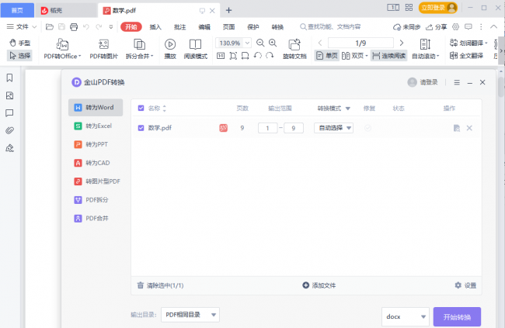Image resolution: width=505 pixels, height=328 pixels.
Task: Toggle select-all checkbox beside 名称
Action: (x=141, y=108)
